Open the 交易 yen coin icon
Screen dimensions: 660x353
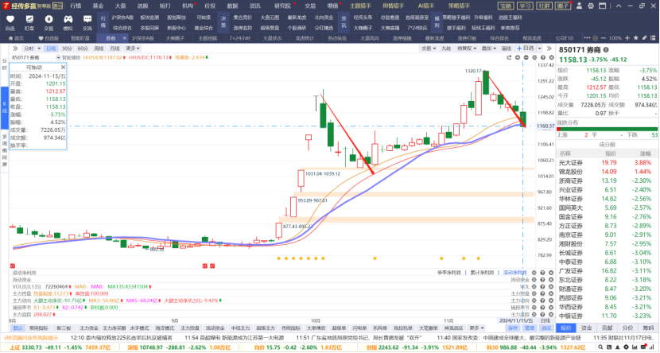(x=49, y=19)
